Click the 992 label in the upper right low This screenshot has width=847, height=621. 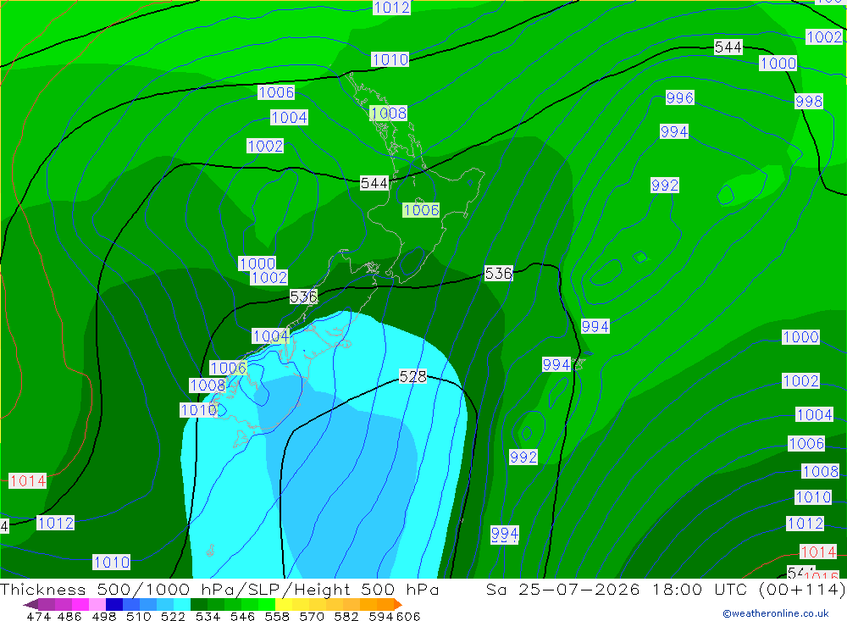[x=664, y=186]
